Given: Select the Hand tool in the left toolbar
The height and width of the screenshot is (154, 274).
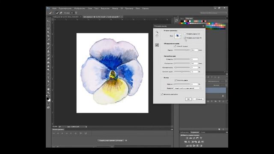Looking at the screenshot, I should tap(48, 89).
